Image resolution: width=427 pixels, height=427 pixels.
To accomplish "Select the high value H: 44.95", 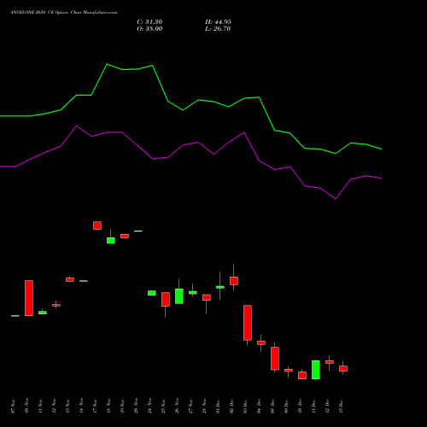I will (218, 22).
